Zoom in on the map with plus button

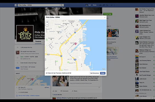click(x=47, y=22)
